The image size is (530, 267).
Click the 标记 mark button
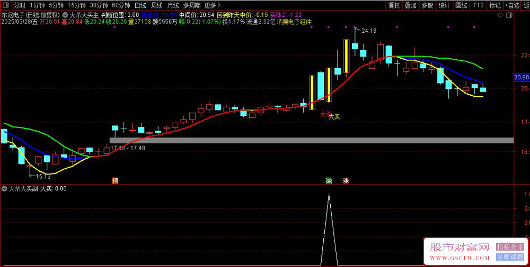pos(495,5)
